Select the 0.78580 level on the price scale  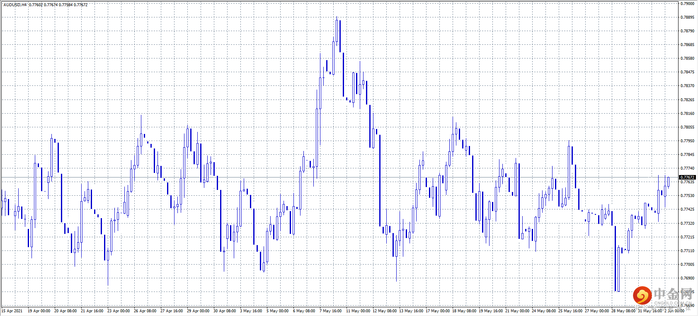click(687, 58)
